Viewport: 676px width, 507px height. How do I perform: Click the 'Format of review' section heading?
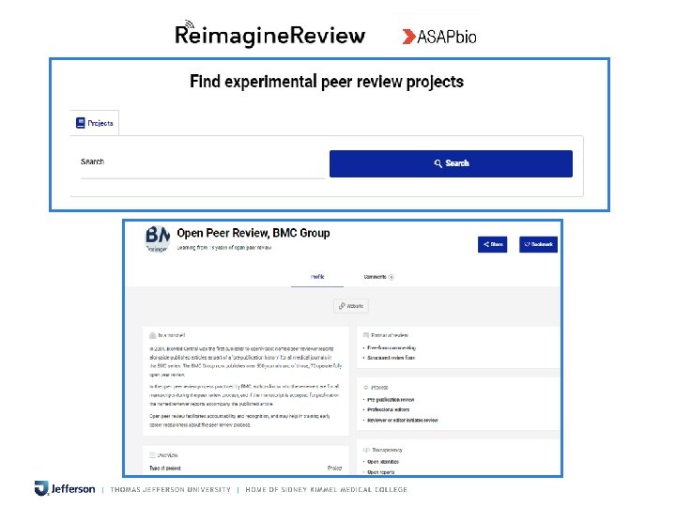386,335
